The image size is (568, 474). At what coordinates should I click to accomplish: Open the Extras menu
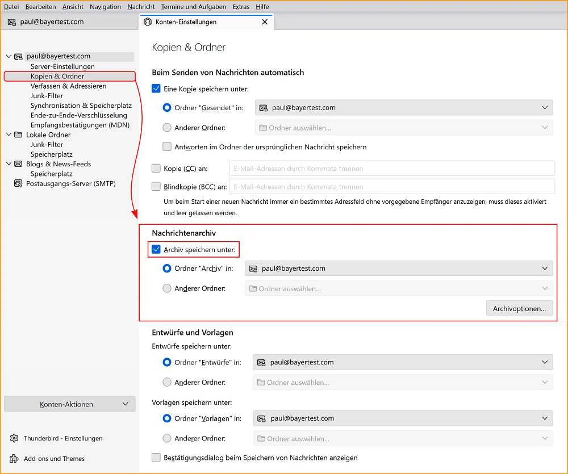240,7
